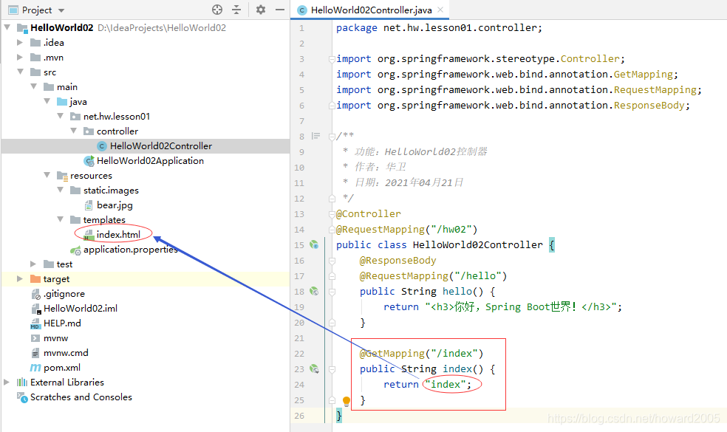
Task: Click line number 26 in the gutter
Action: point(299,416)
